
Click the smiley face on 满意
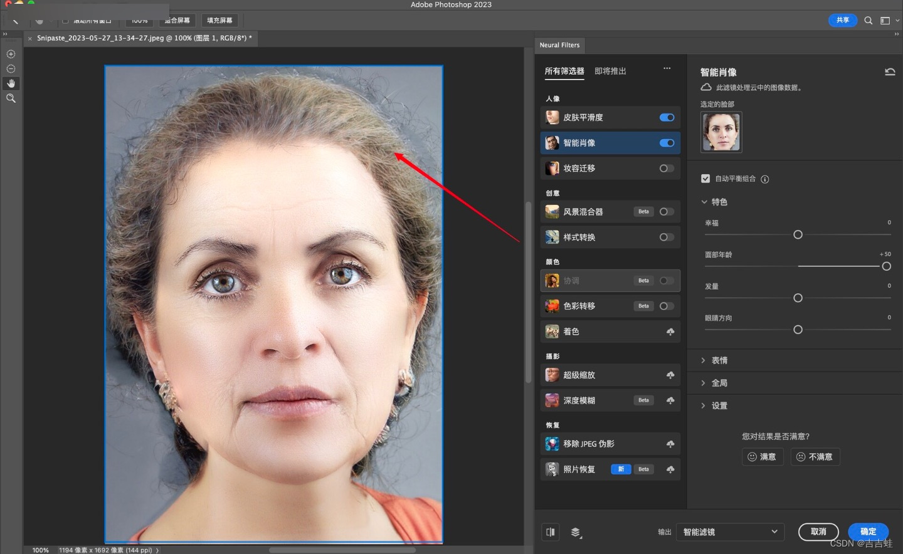[752, 457]
